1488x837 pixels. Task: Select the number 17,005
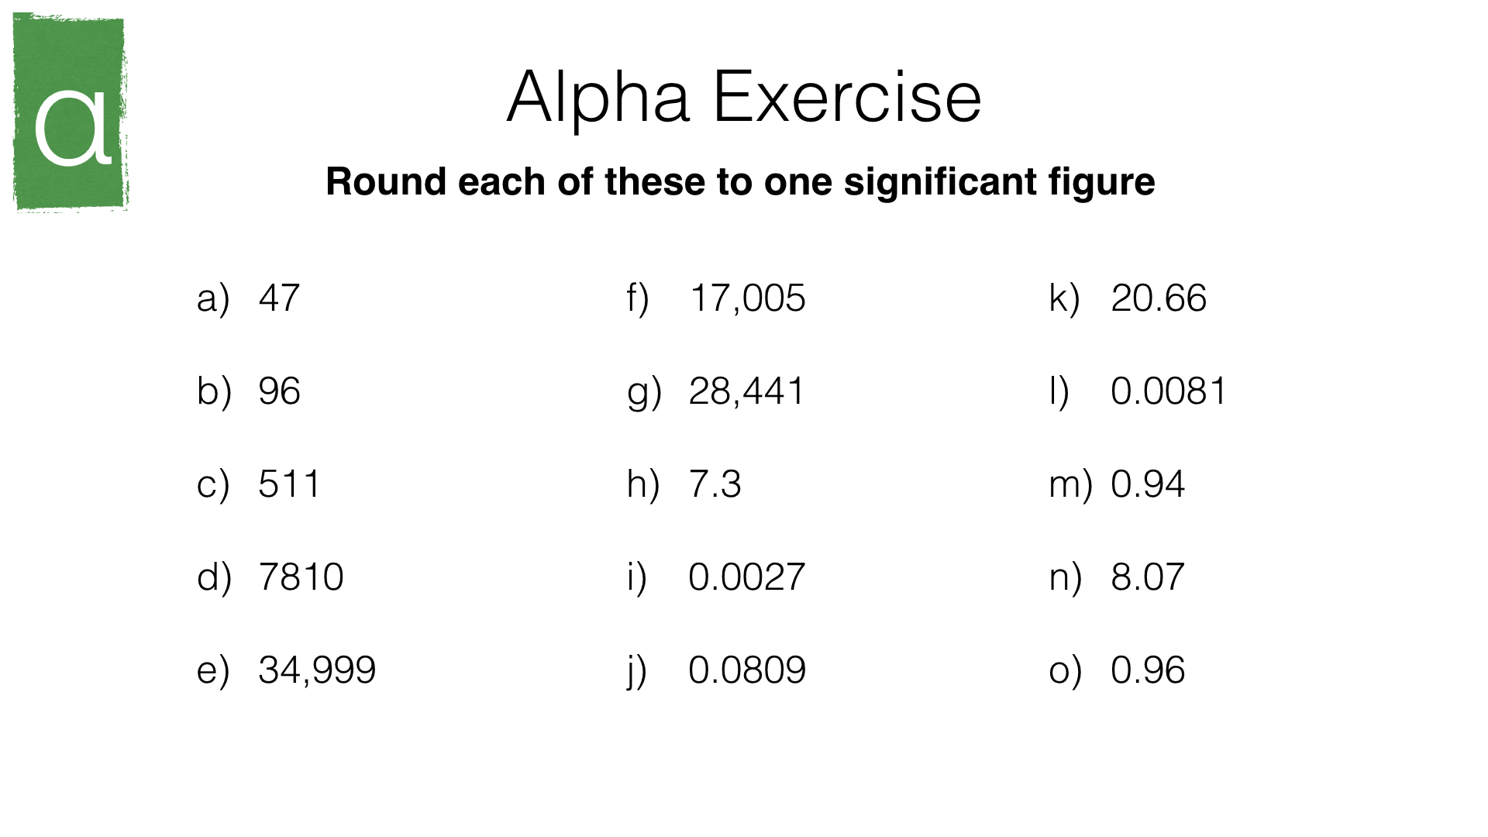pos(747,298)
